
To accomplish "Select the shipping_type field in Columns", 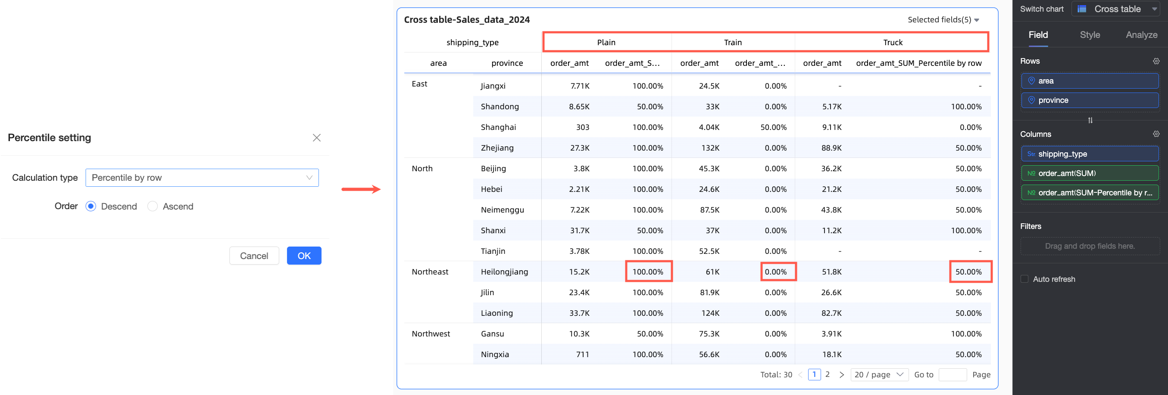I will pyautogui.click(x=1090, y=154).
